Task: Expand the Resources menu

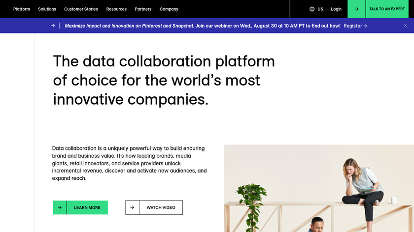Action: point(116,9)
